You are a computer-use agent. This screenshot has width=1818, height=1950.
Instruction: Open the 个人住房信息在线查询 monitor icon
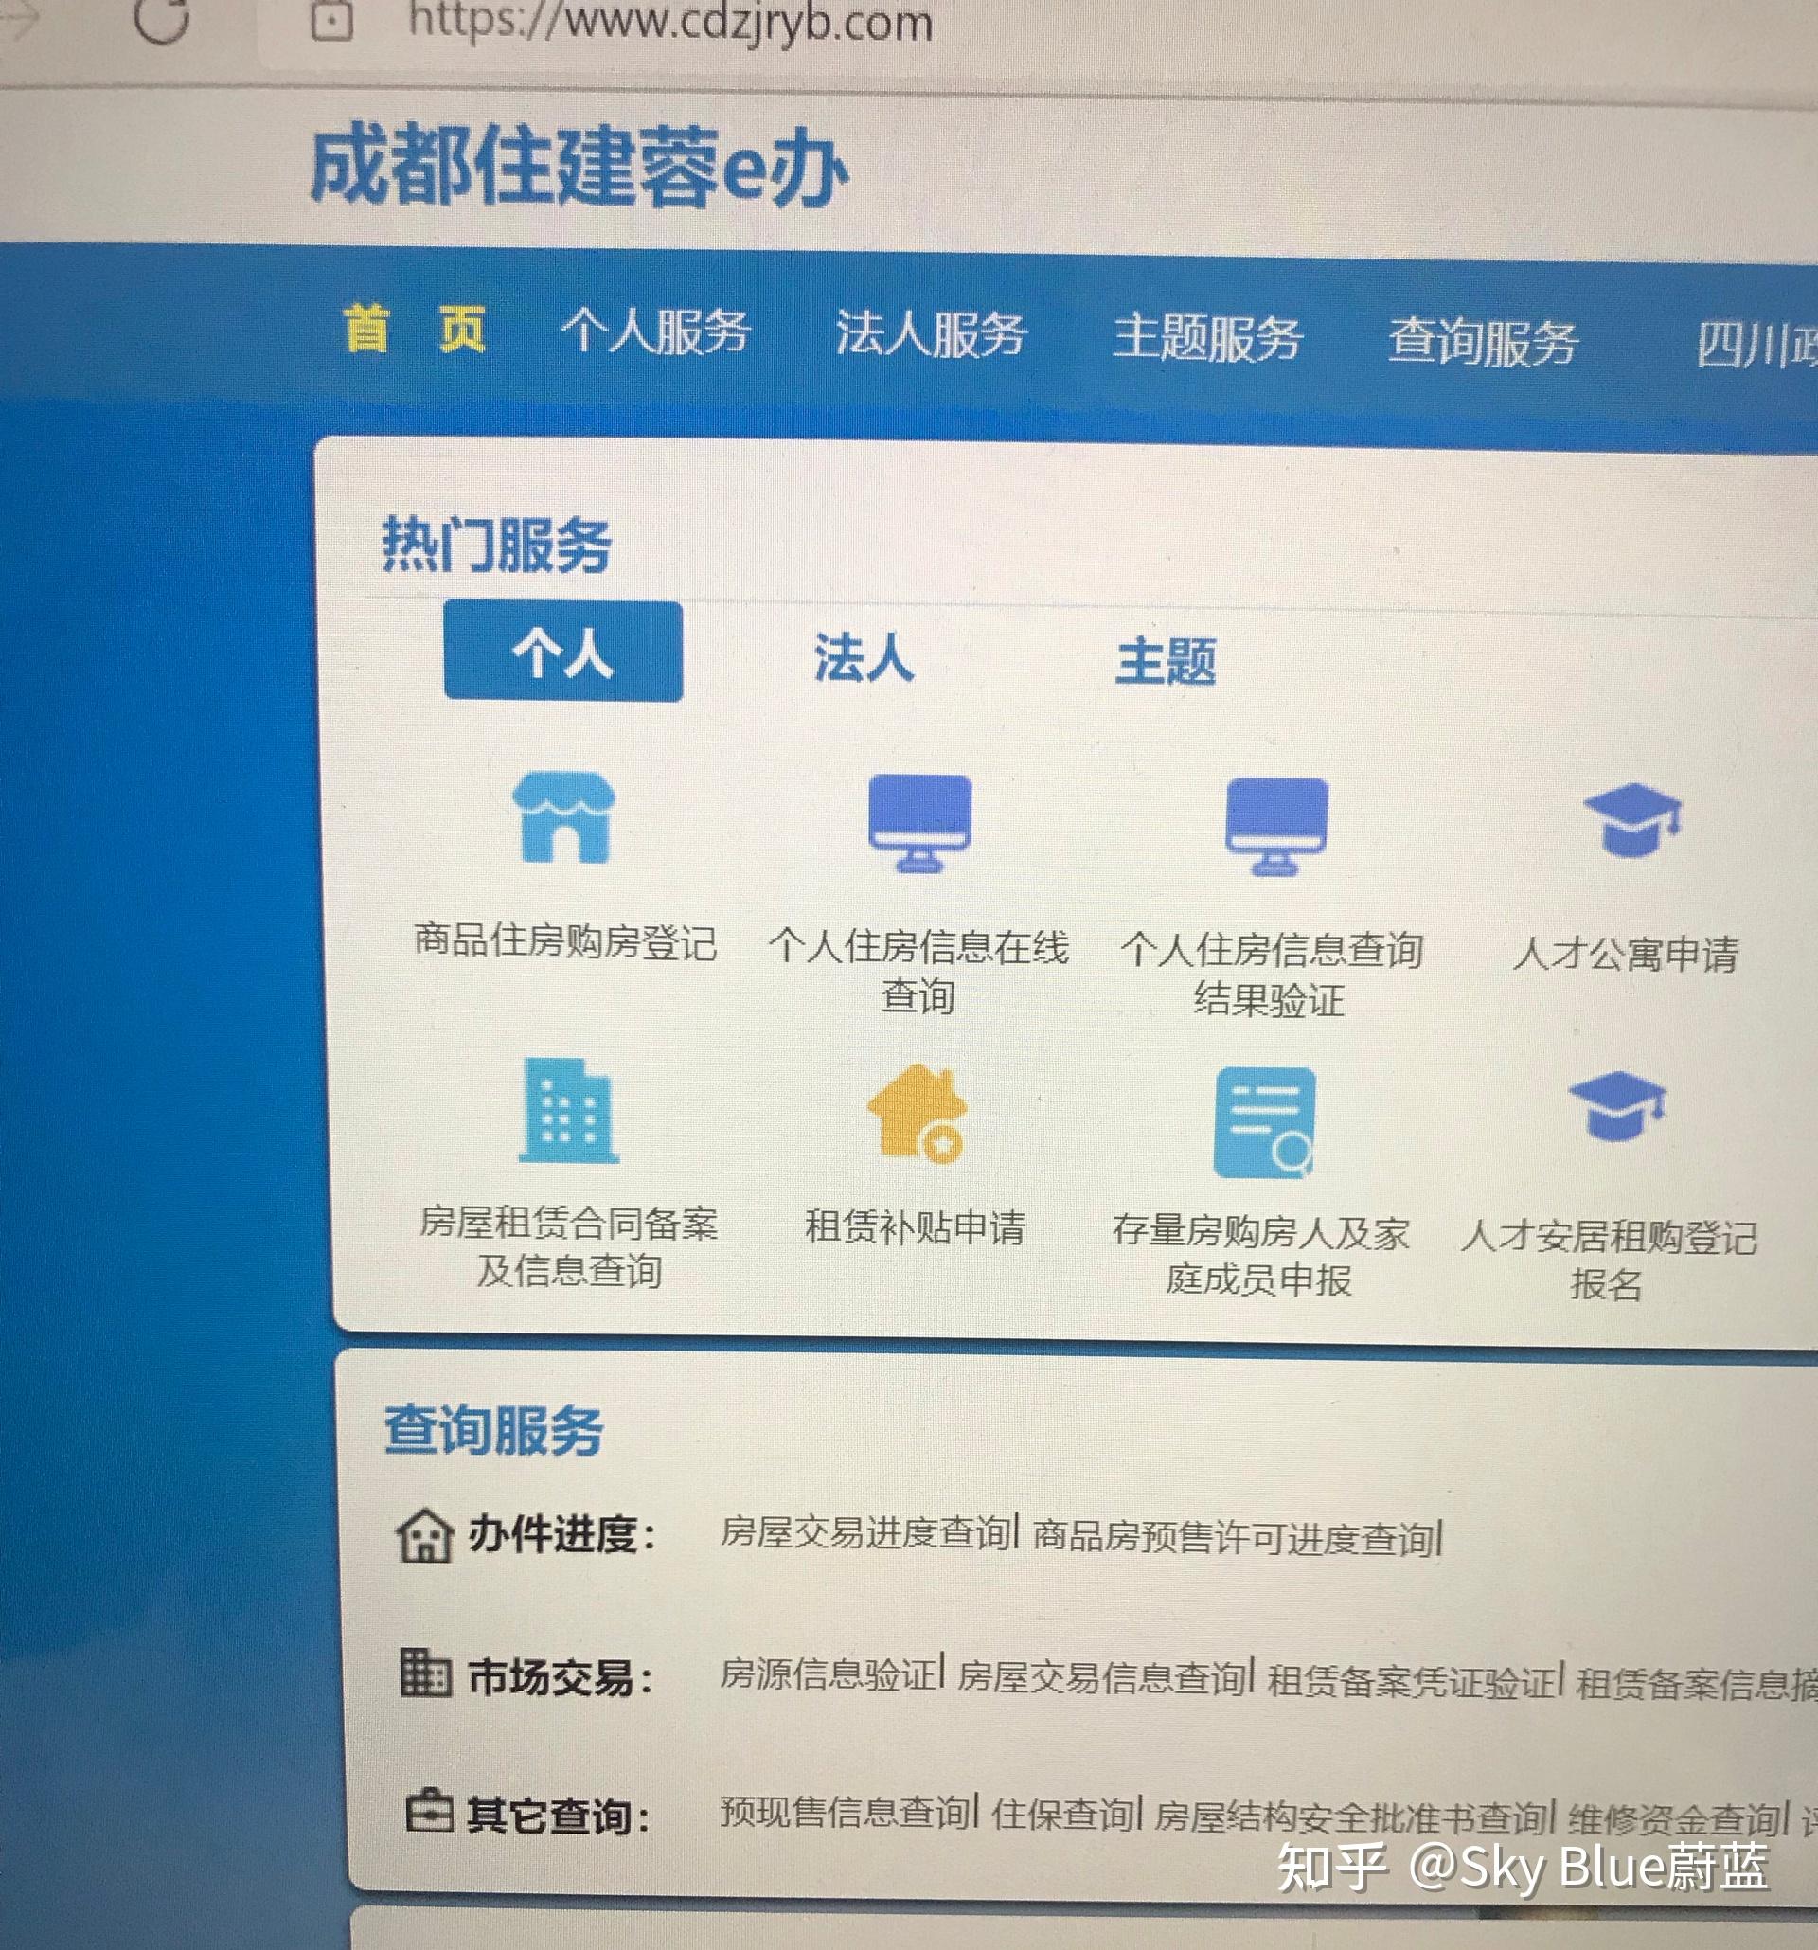(919, 823)
